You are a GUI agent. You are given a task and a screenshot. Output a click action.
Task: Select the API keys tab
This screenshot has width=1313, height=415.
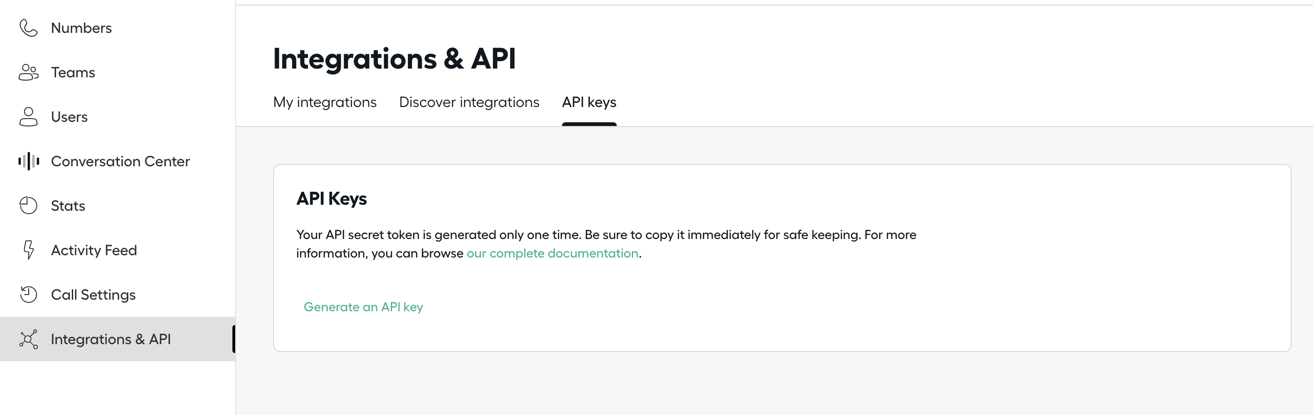(589, 102)
